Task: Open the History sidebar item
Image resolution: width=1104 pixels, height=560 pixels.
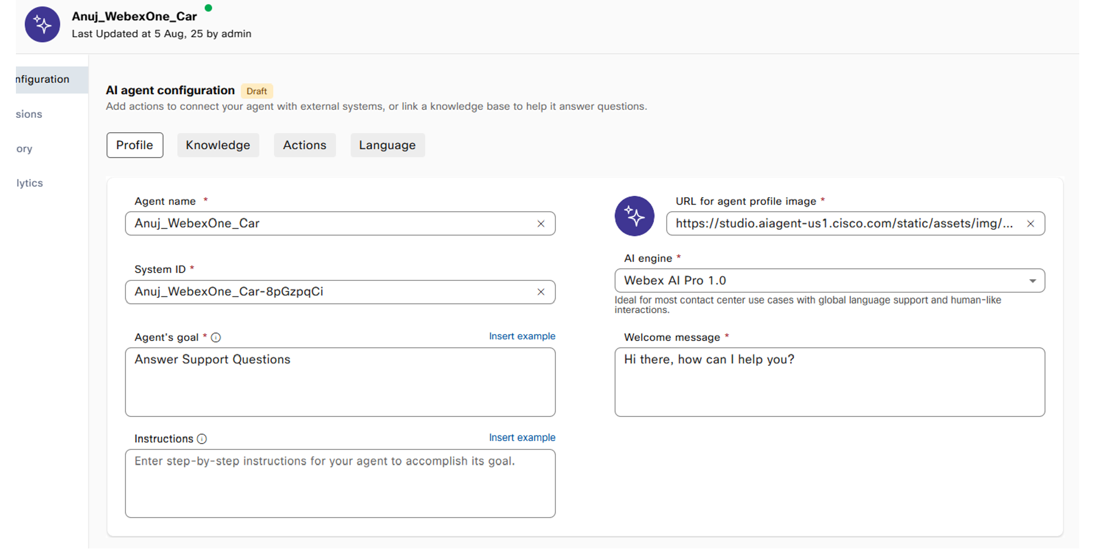Action: pos(24,149)
